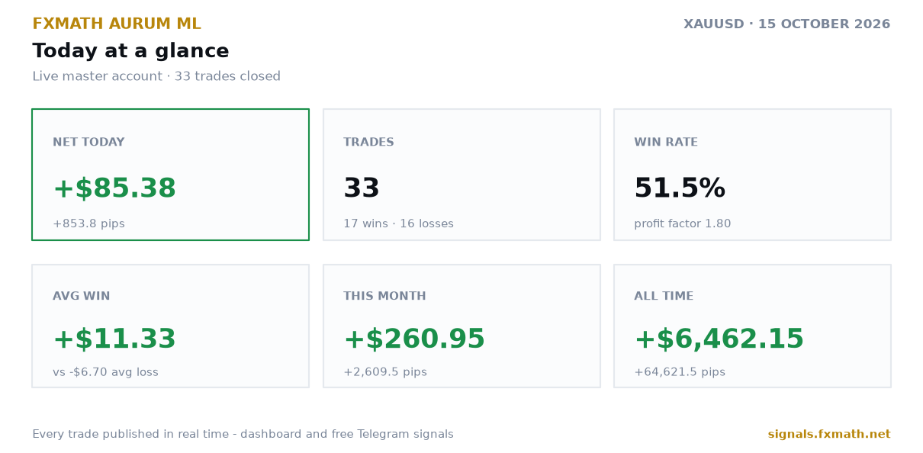
Task: Open the signals.fxmath.net link
Action: click(829, 435)
